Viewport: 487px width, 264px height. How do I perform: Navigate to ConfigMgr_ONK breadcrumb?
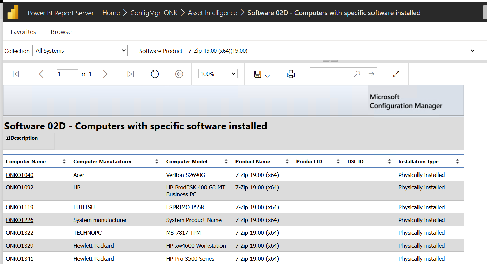(154, 13)
